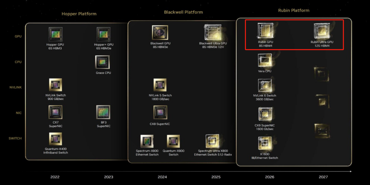370x185 pixels.
Task: Click the Hopper+ GPU chip image
Action: point(103,34)
